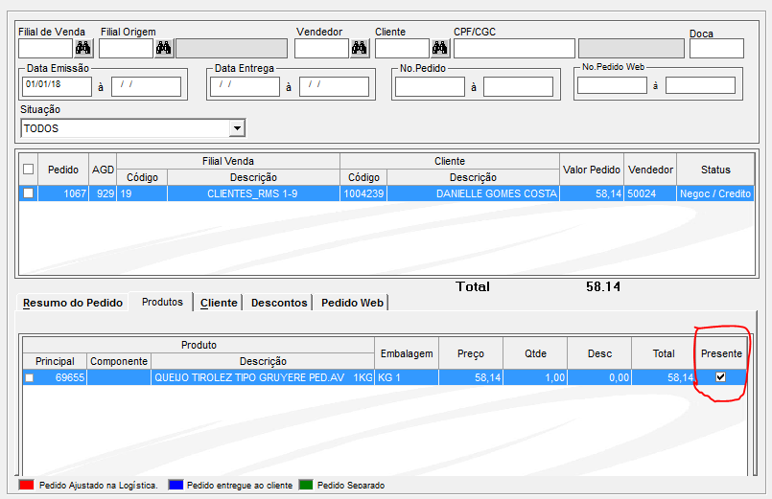The height and width of the screenshot is (499, 772).
Task: Click the Presente column header
Action: [721, 353]
